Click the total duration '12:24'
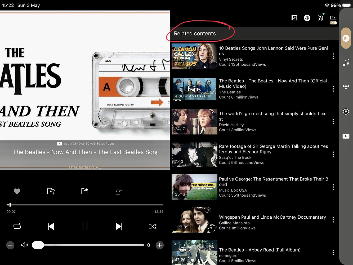 click(159, 212)
